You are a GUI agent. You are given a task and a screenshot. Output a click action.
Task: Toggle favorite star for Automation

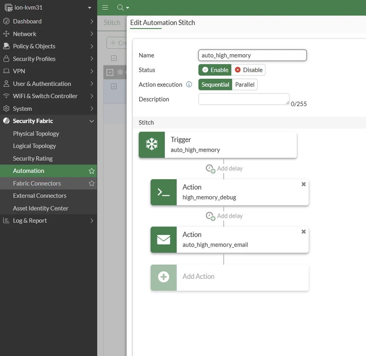91,171
